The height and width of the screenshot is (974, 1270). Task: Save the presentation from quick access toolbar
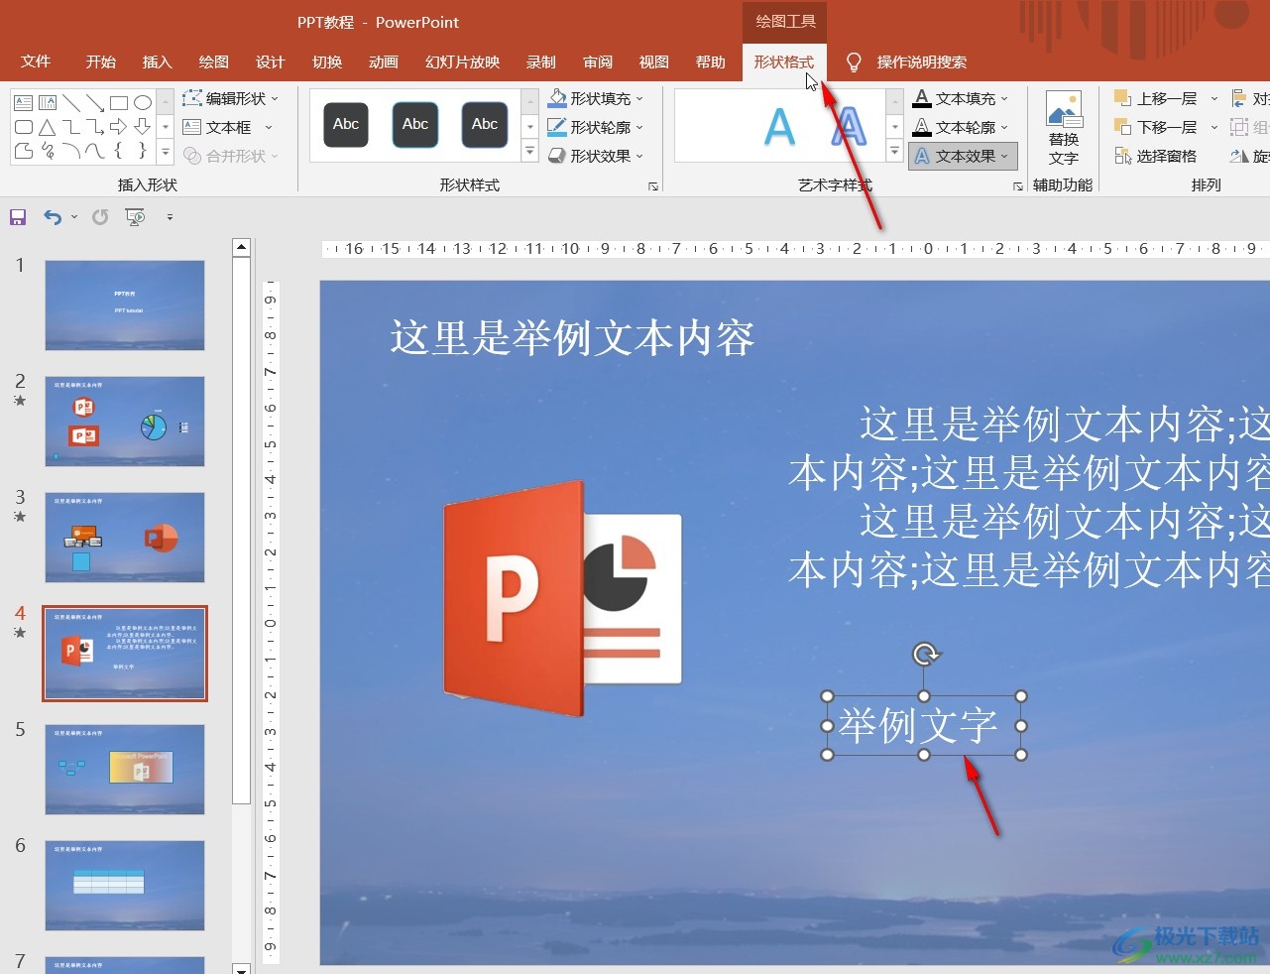17,217
